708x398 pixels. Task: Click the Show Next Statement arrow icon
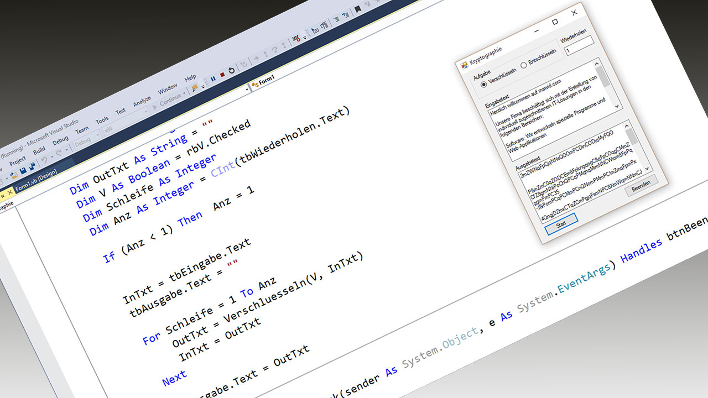pyautogui.click(x=256, y=59)
